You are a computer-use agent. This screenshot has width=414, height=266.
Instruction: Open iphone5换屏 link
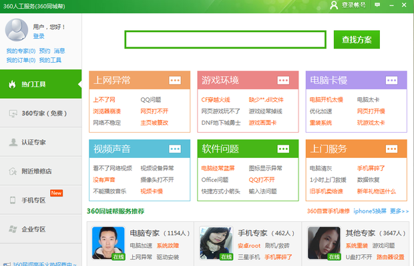pos(370,211)
